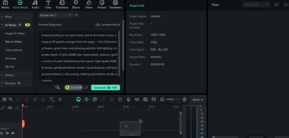Switch to the Audio tab
This screenshot has height=138, width=289.
click(35, 5)
